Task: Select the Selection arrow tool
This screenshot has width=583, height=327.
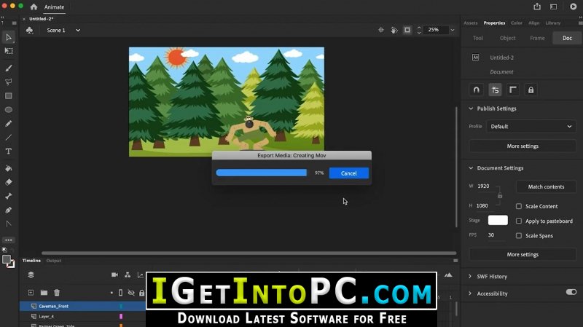Action: [9, 37]
